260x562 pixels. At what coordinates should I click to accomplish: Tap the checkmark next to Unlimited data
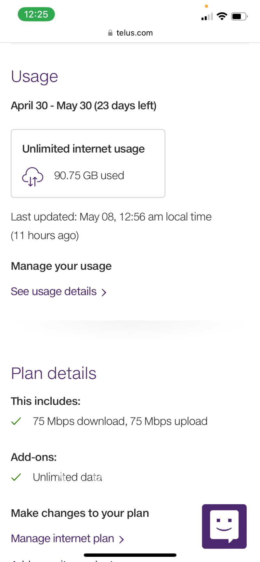[16, 477]
